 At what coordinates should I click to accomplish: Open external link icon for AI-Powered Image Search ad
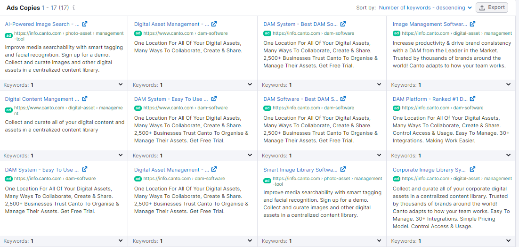coord(85,24)
